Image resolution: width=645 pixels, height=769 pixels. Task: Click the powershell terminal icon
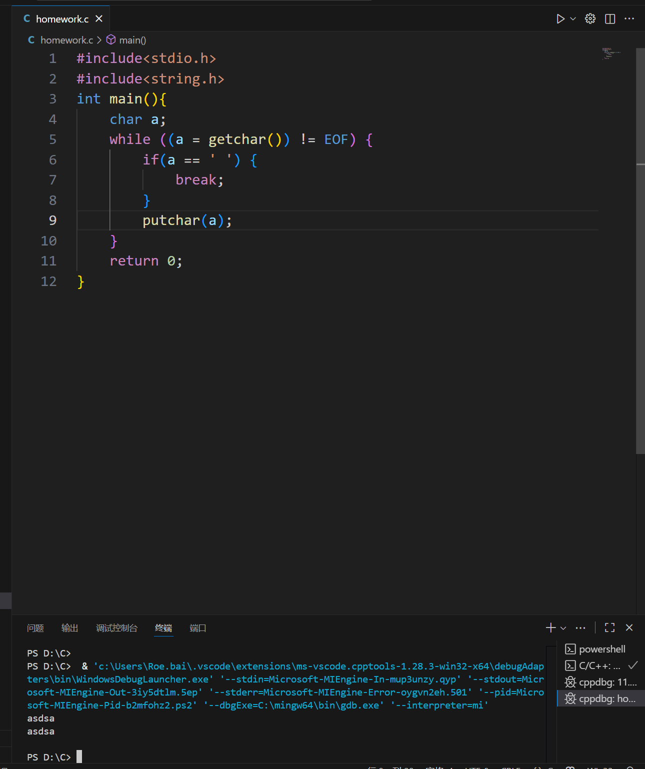(x=570, y=649)
